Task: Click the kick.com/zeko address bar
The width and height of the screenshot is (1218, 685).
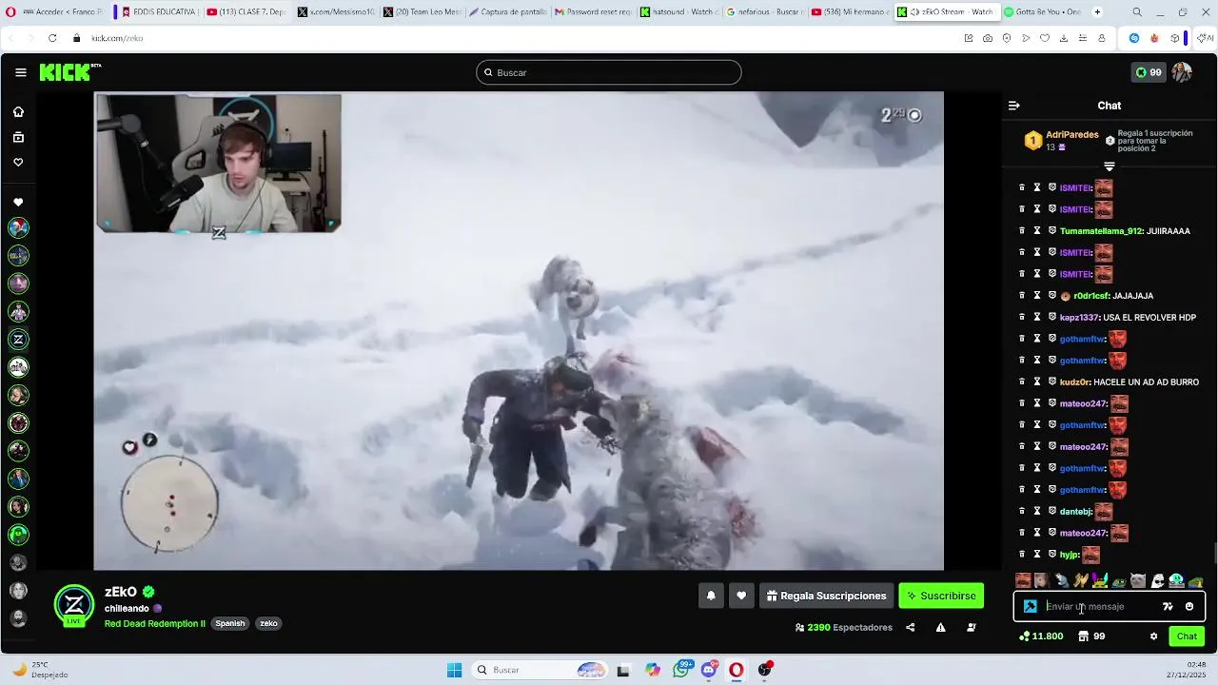Action: pos(117,38)
